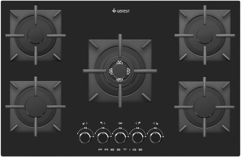
Task: Click the front-right burner indicator above last knob
Action: [x=155, y=123]
